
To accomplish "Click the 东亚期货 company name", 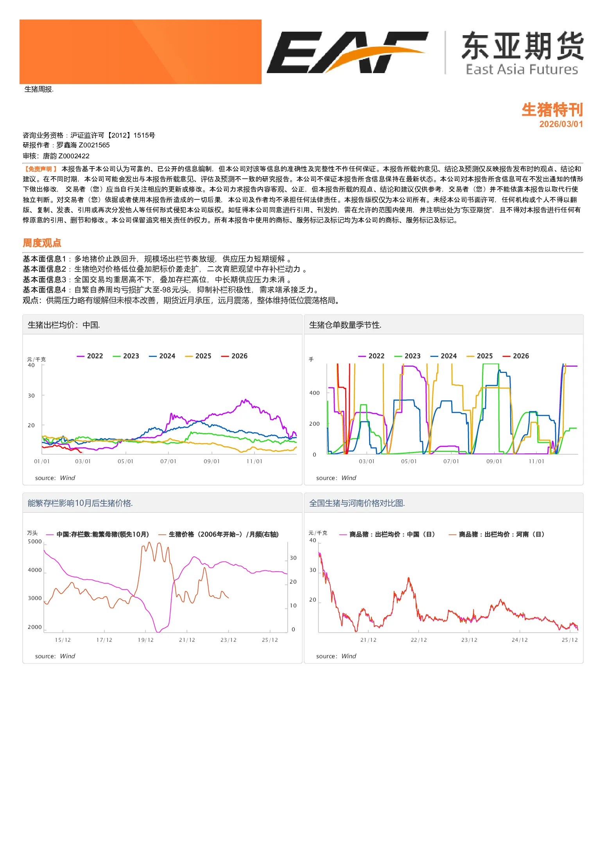I will 522,46.
